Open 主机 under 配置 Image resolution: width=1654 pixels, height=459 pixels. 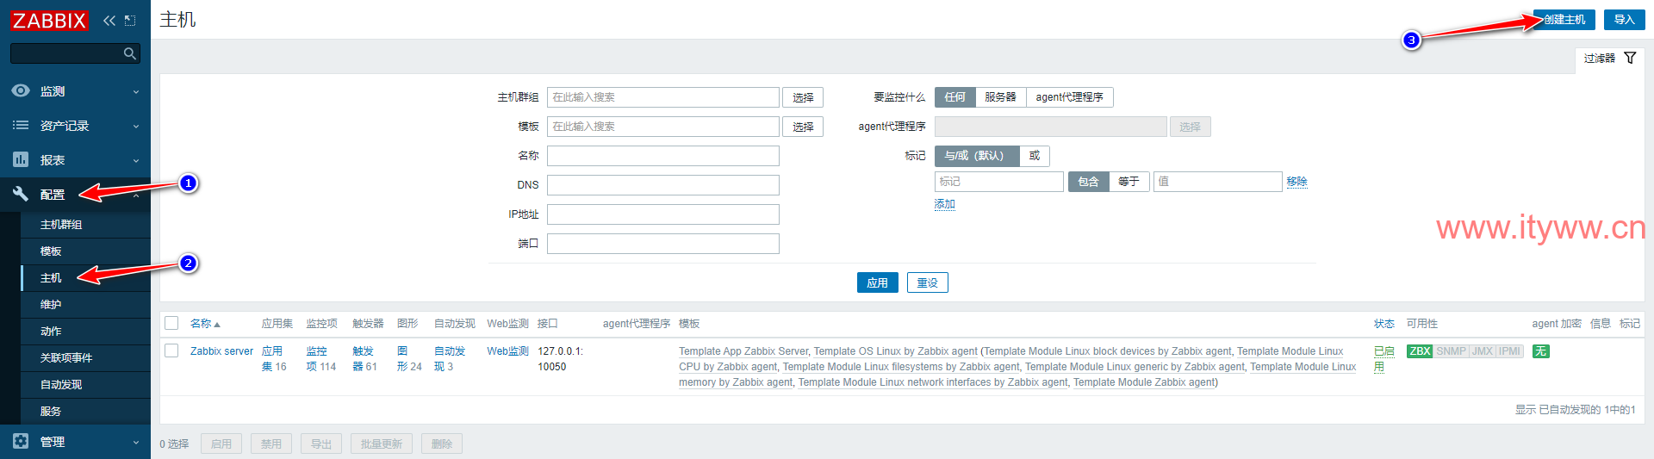click(85, 277)
